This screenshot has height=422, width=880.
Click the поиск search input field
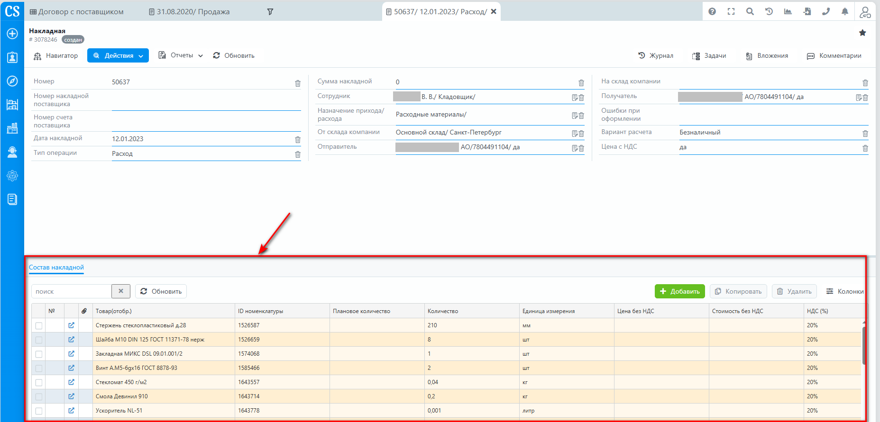(71, 291)
